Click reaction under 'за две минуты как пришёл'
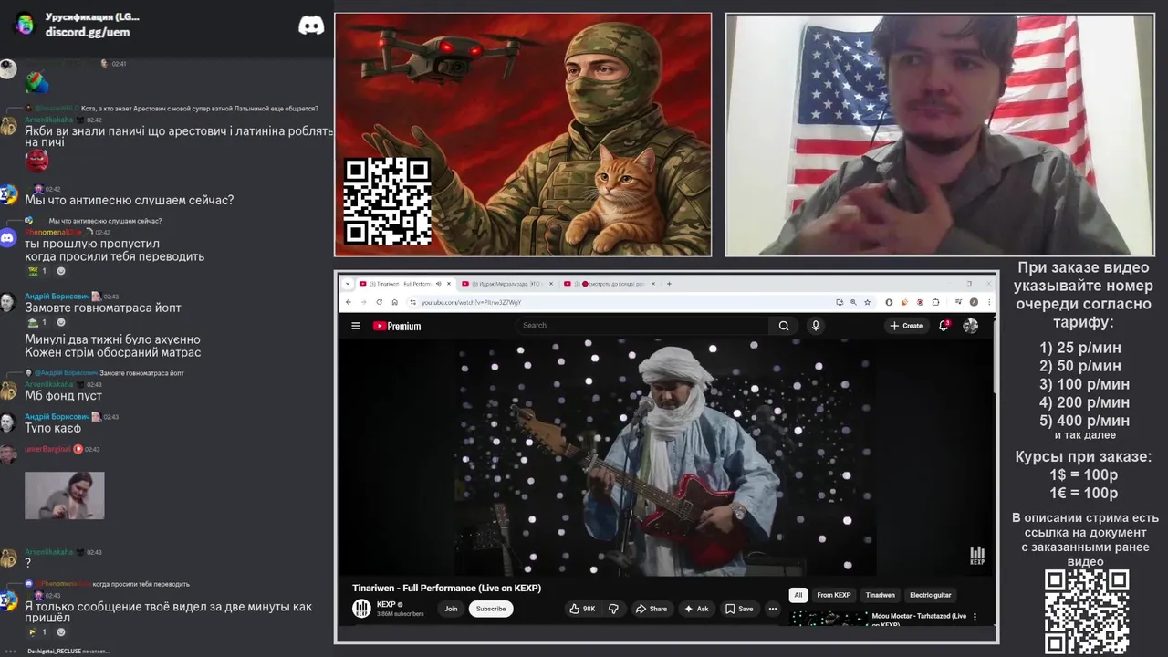Image resolution: width=1168 pixels, height=657 pixels. point(37,631)
